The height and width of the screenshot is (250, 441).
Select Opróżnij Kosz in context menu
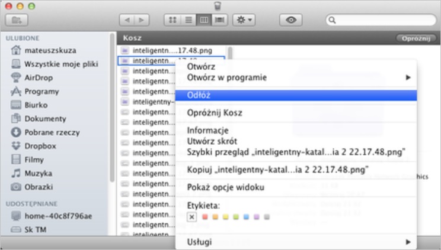[215, 112]
